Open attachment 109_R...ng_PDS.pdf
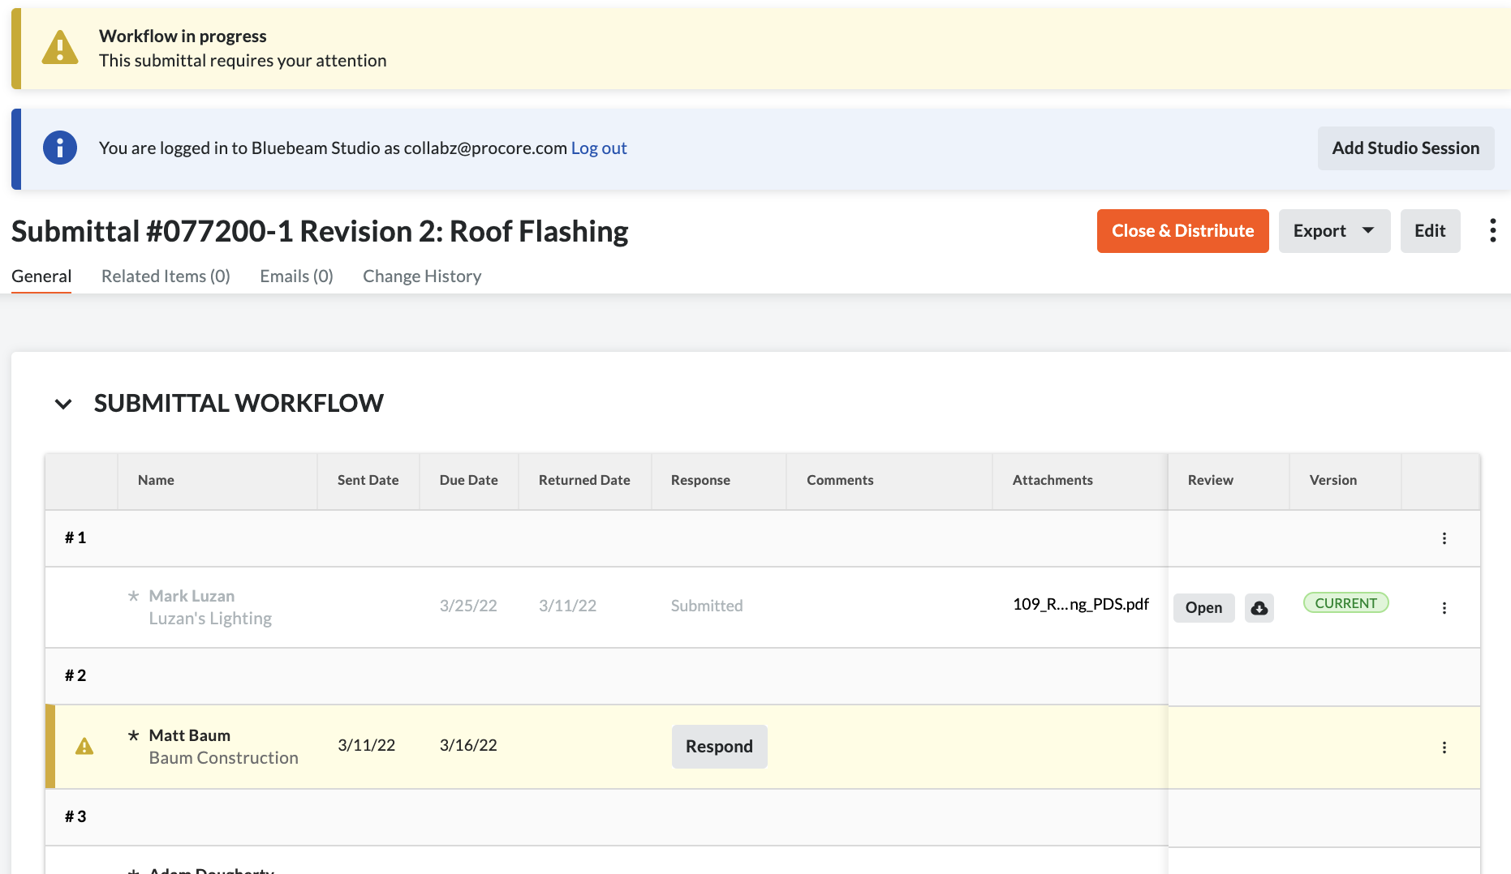This screenshot has width=1511, height=874. click(x=1080, y=604)
